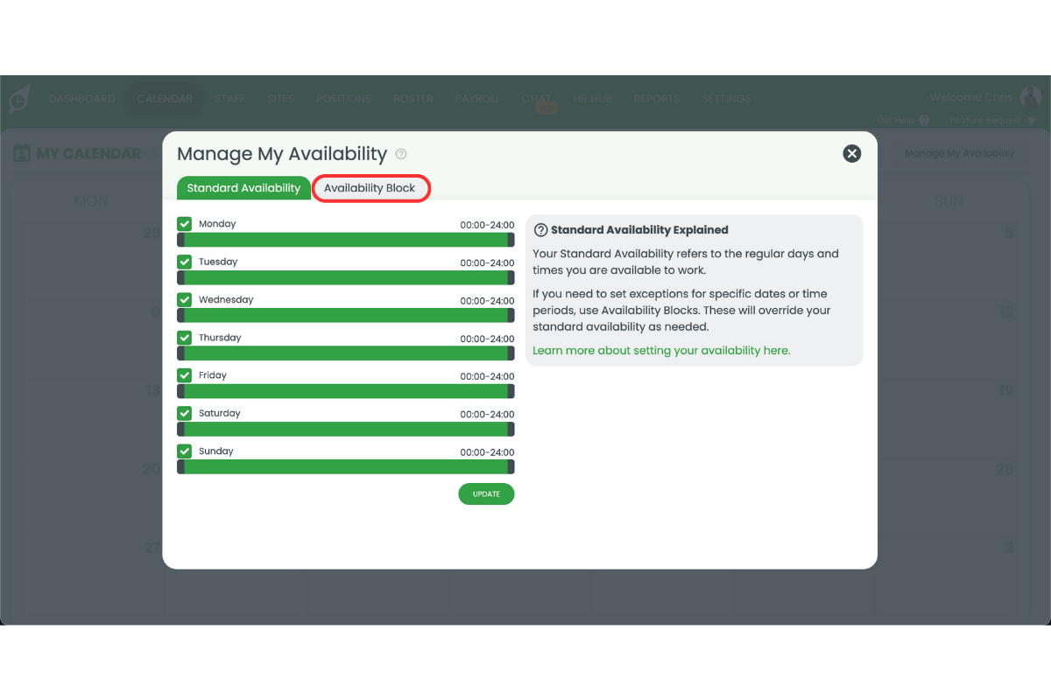
Task: Select the Standard Availability tab
Action: [243, 188]
